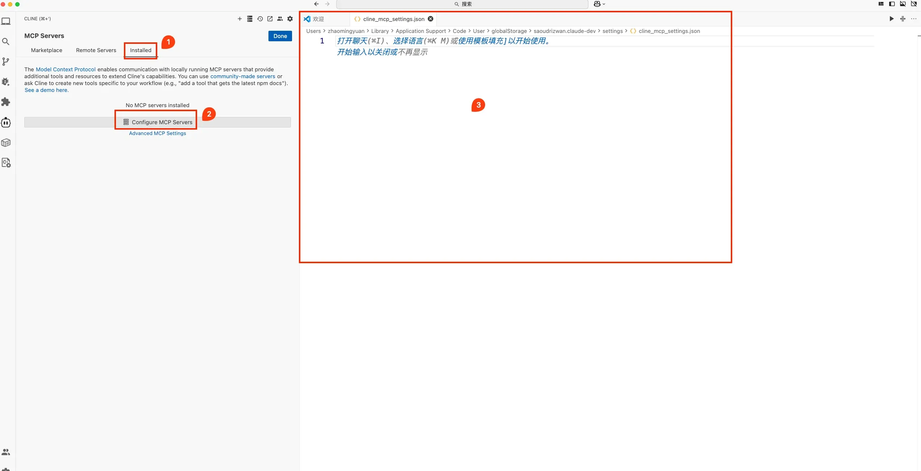Image resolution: width=921 pixels, height=471 pixels.
Task: Open Advanced MCP Settings link
Action: [x=157, y=133]
